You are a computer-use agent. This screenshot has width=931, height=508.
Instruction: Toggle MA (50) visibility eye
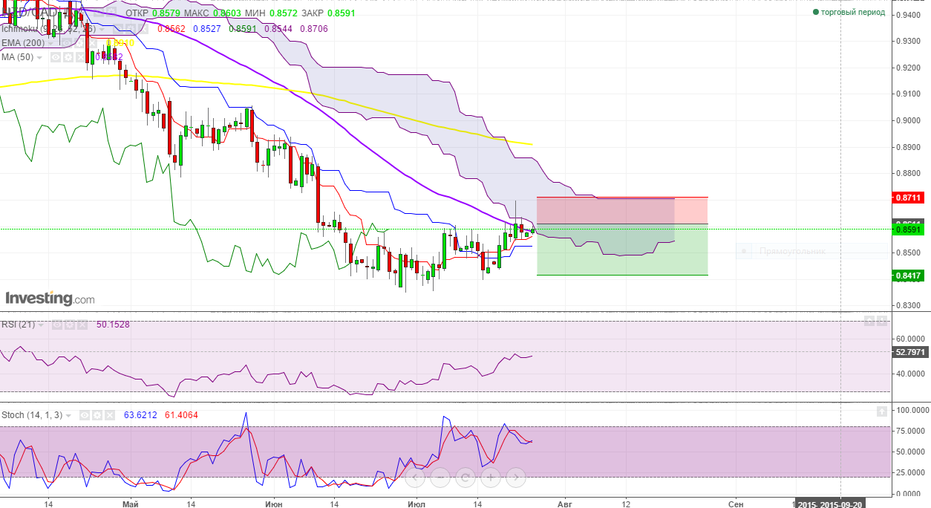[56, 57]
